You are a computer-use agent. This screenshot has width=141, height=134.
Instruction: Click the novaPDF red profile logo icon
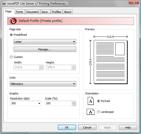pos(13,21)
